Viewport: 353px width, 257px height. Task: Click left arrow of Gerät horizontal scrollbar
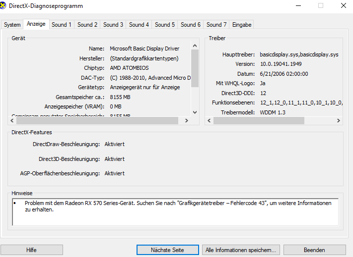12,120
